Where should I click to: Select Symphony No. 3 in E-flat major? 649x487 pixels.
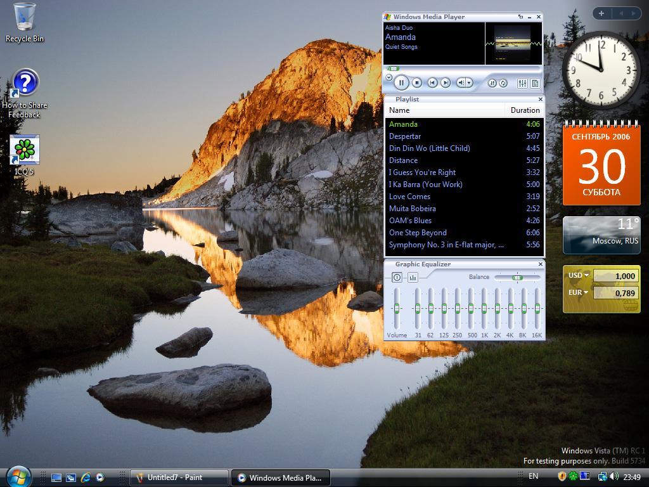tap(464, 245)
